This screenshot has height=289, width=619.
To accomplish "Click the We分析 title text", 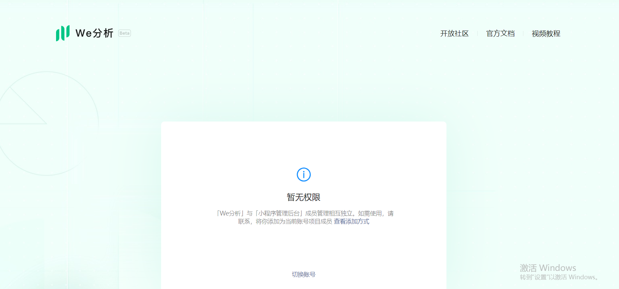I will (94, 33).
